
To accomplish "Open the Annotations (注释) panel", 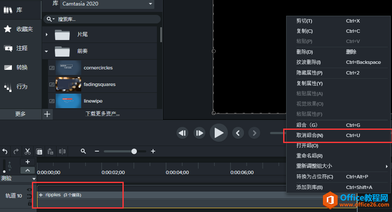I will (x=17, y=48).
